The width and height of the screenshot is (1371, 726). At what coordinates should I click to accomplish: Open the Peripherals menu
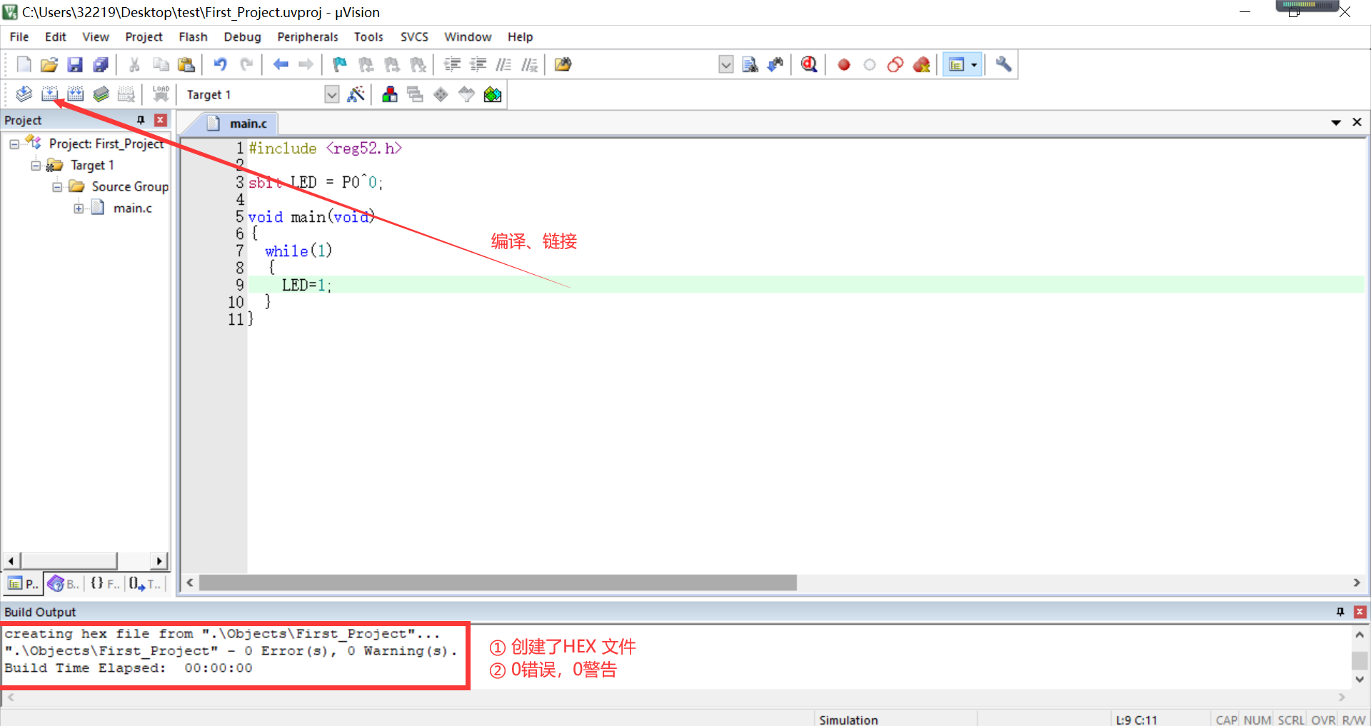pyautogui.click(x=307, y=36)
